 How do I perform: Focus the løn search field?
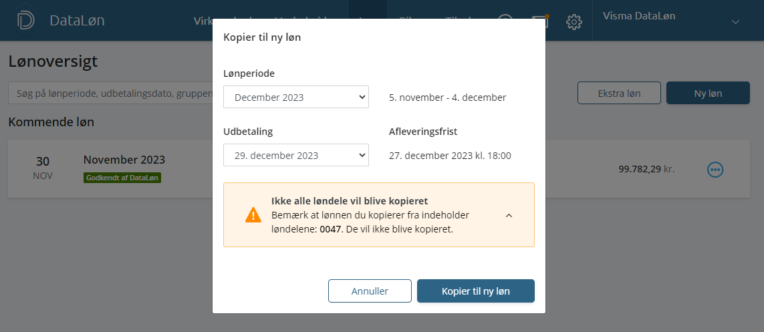[x=110, y=93]
